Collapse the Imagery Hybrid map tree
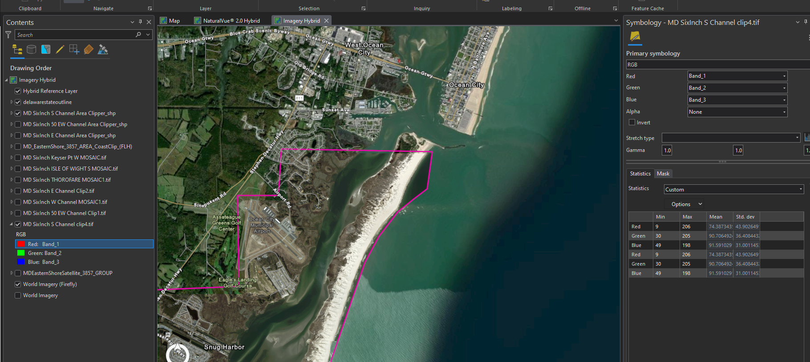 [6, 80]
